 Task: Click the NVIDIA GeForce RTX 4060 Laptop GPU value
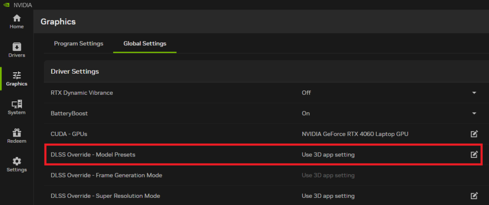(x=355, y=134)
